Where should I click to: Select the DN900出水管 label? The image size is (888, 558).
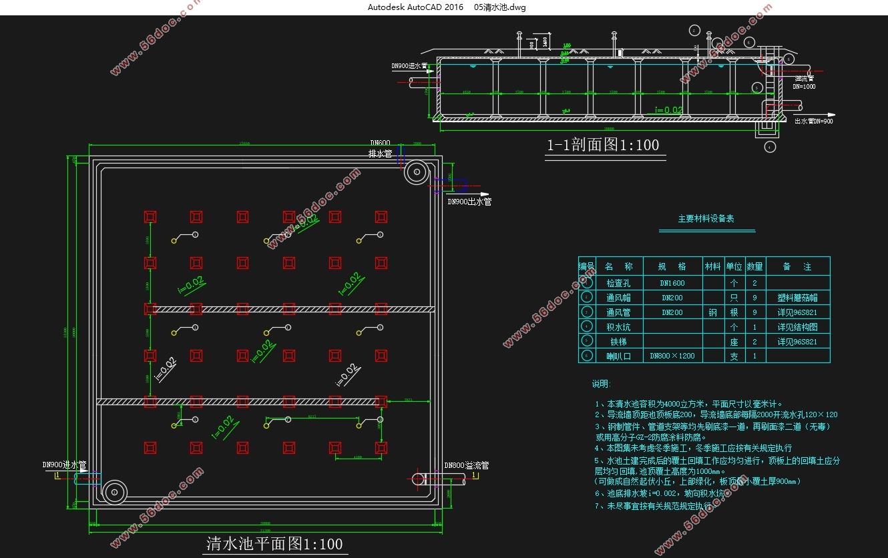[x=469, y=202]
